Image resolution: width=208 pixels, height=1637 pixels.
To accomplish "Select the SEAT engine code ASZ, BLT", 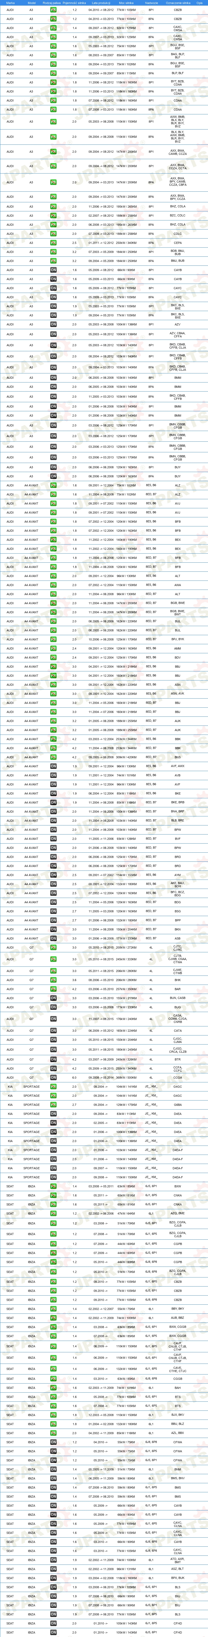I will point(178,1569).
